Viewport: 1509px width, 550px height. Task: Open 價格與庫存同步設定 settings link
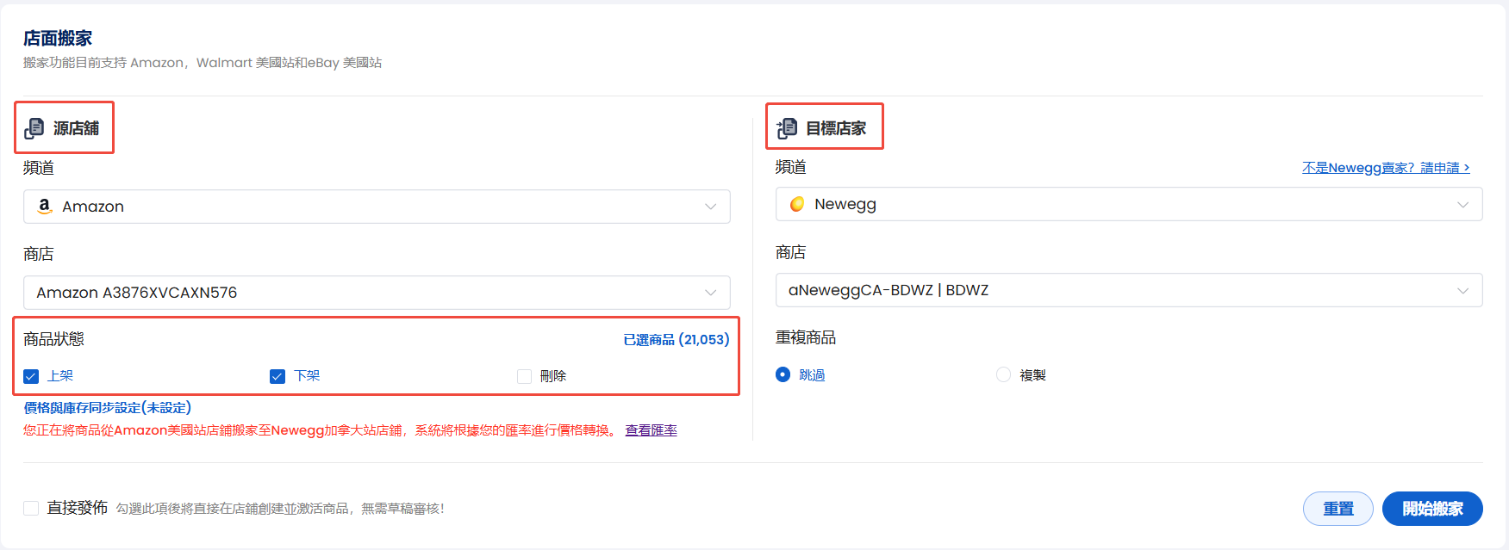coord(108,407)
